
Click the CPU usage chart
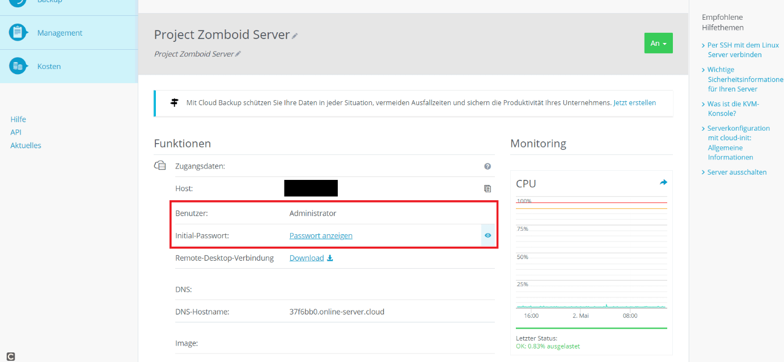coord(591,253)
